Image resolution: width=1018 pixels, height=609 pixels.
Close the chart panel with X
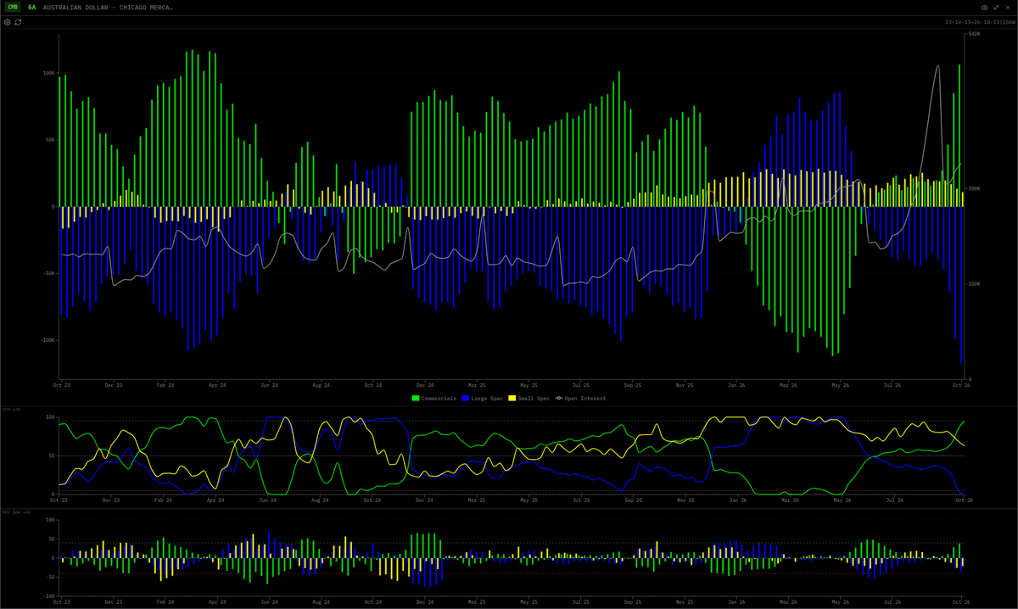click(x=1008, y=7)
